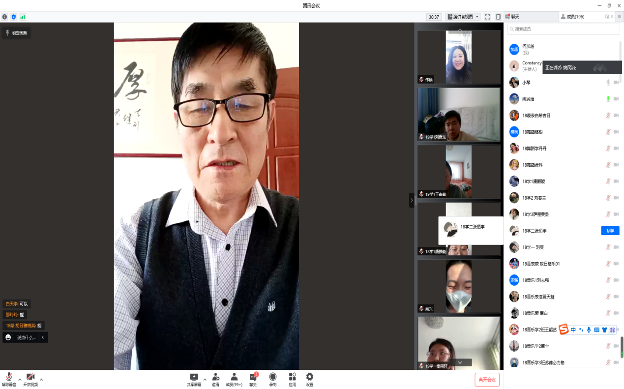The image size is (624, 389).
Task: Click the Sogou 中 input method indicator
Action: [572, 329]
